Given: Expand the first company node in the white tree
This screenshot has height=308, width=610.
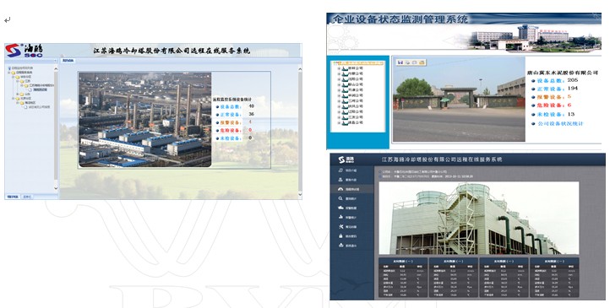Looking at the screenshot, I should (339, 68).
